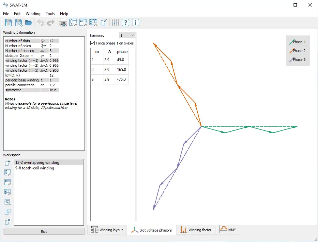Click 'Number of poles' row label
The height and width of the screenshot is (242, 318).
18,46
